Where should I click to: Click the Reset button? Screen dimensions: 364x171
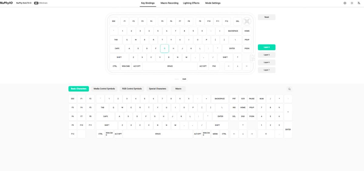[x=267, y=17]
